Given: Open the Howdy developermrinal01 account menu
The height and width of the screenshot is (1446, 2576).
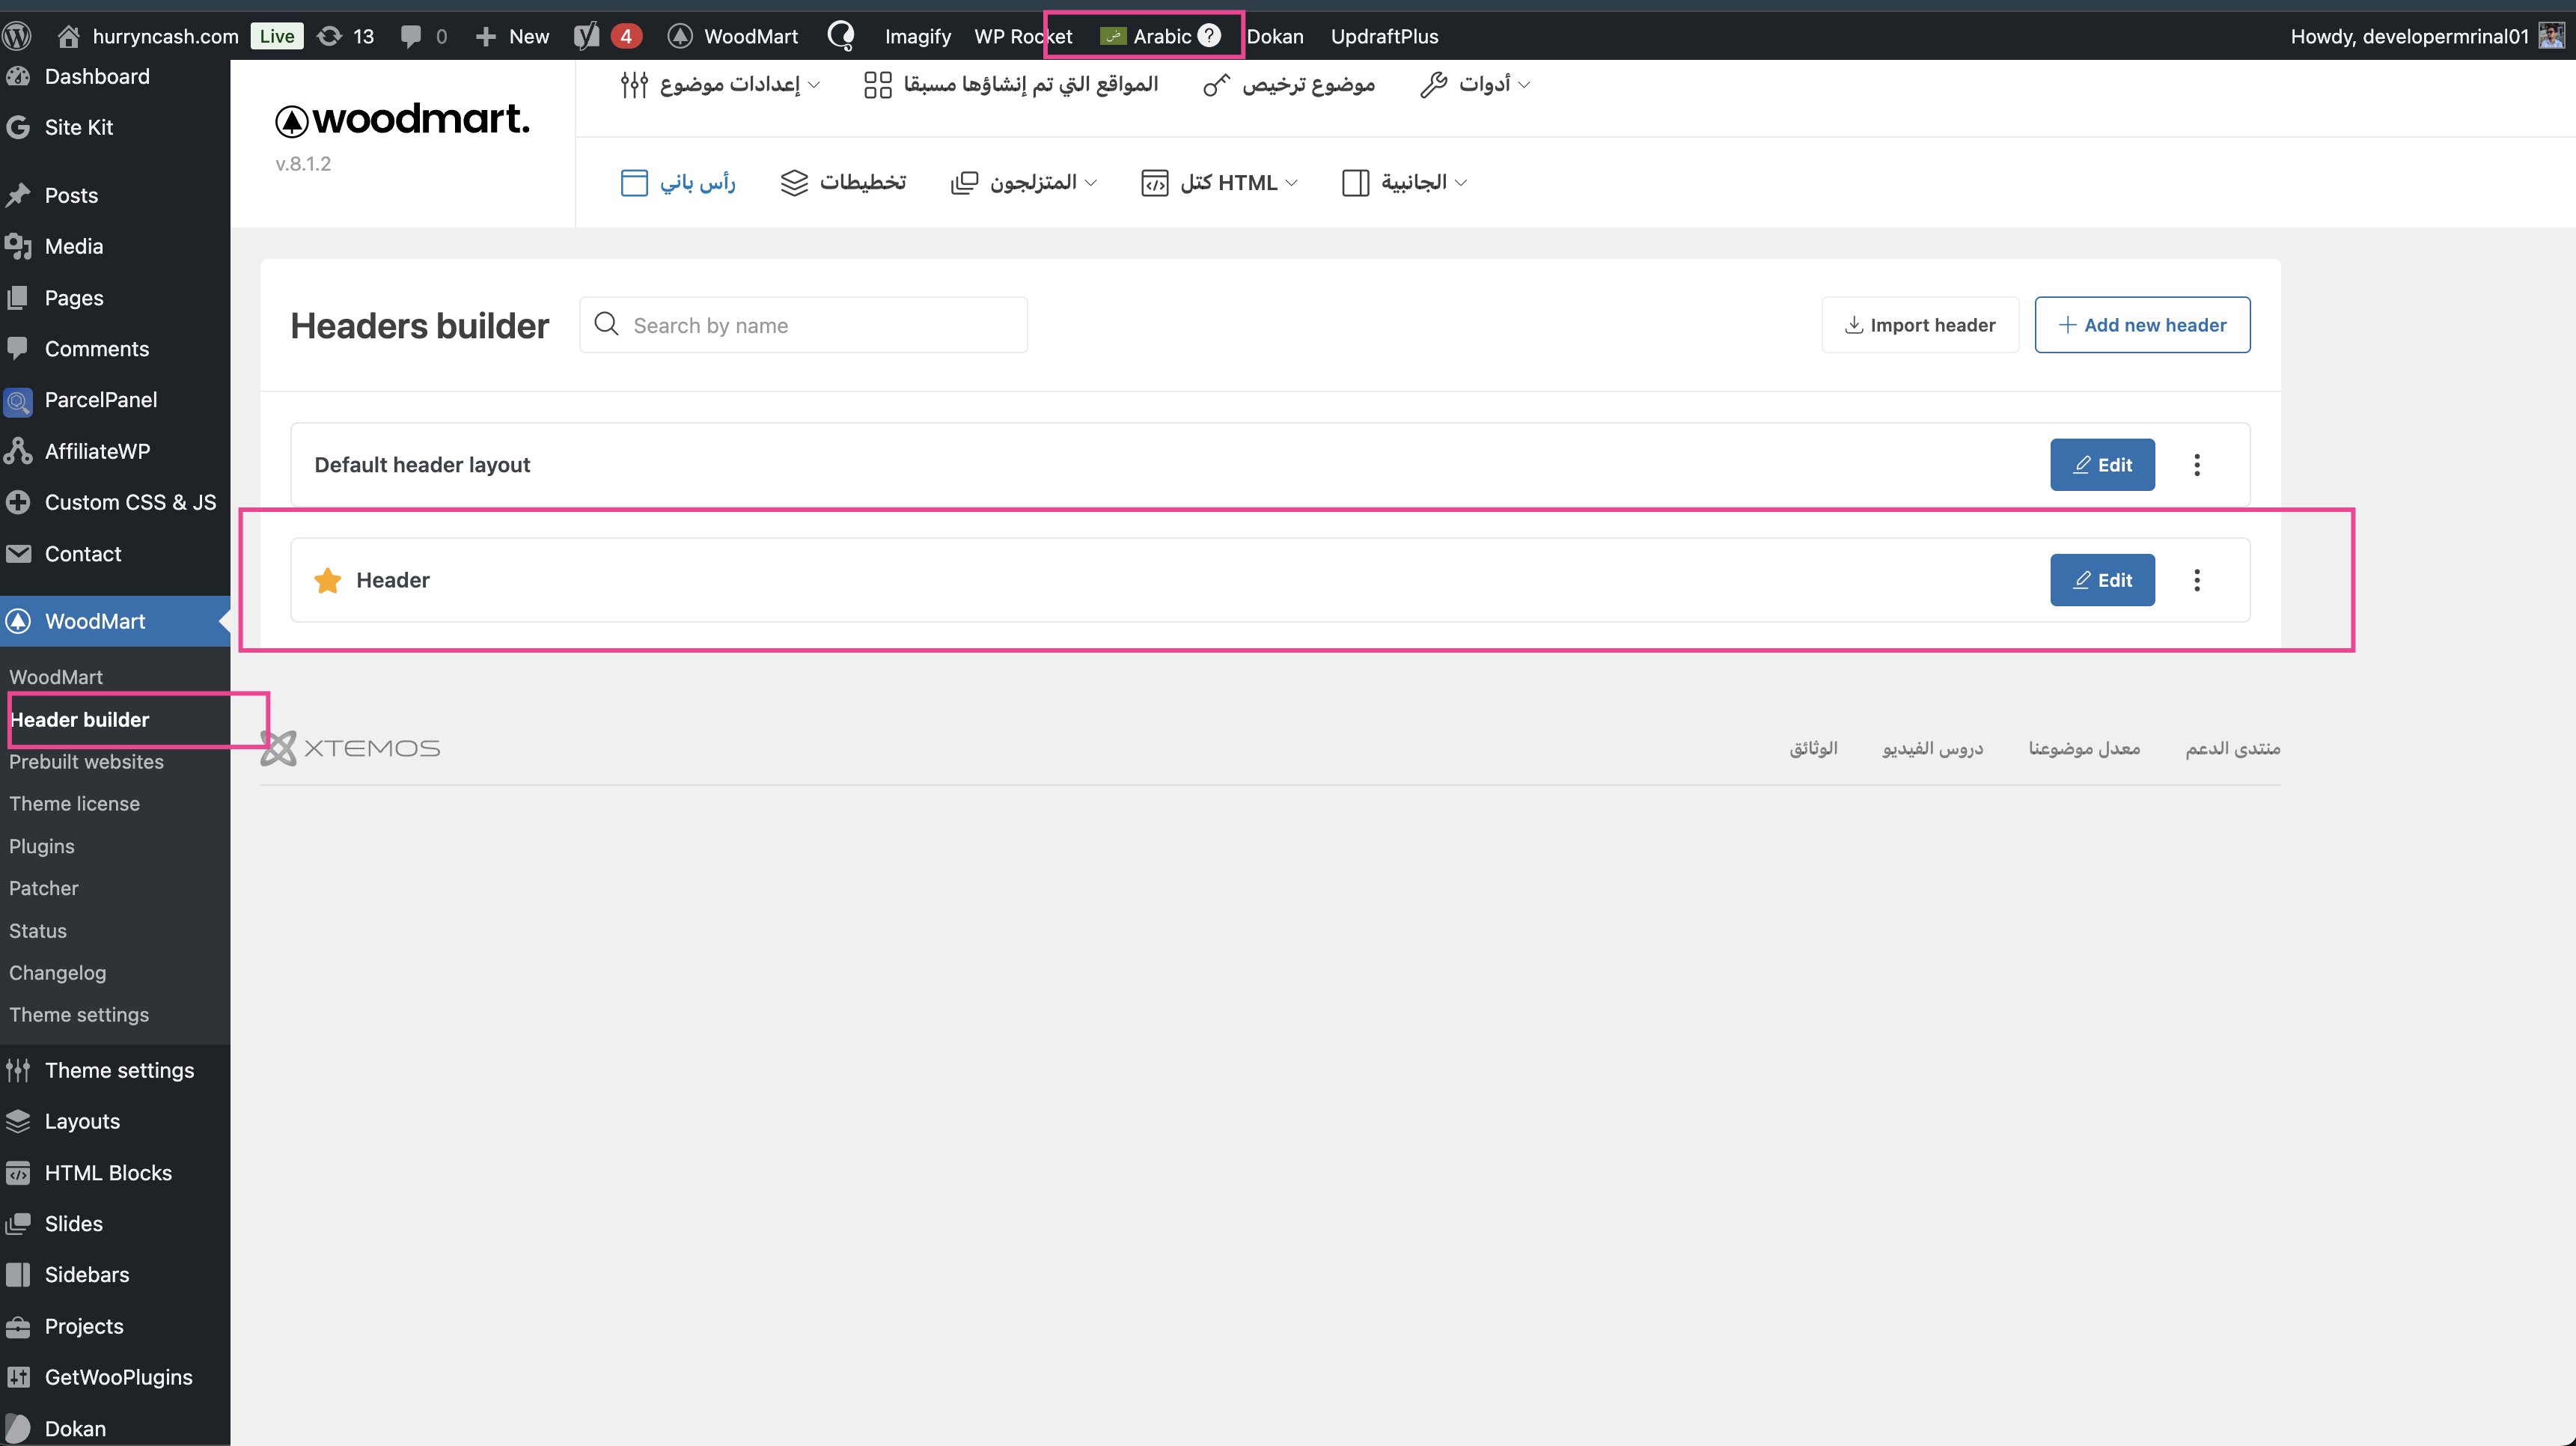Looking at the screenshot, I should pyautogui.click(x=2427, y=36).
